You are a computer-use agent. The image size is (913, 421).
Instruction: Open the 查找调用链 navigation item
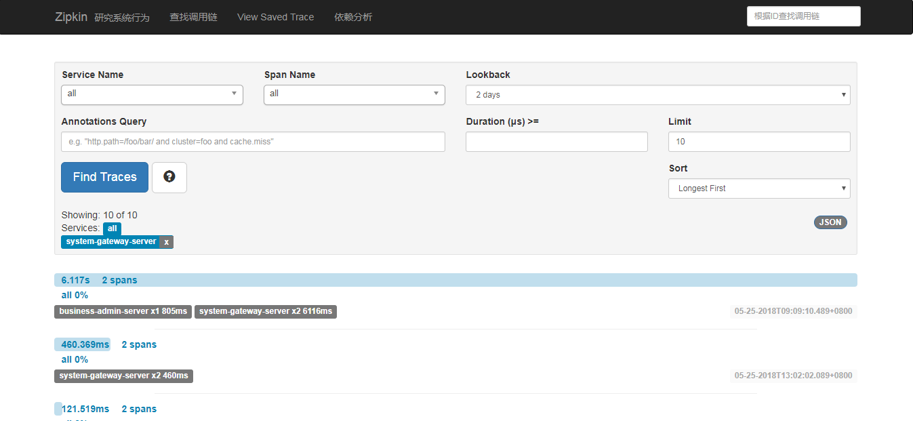point(193,17)
